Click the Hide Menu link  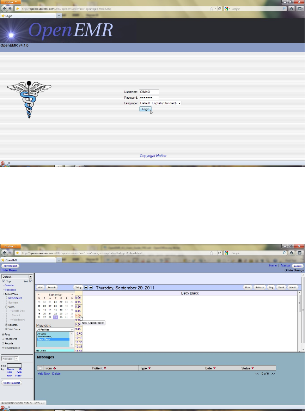point(9,270)
